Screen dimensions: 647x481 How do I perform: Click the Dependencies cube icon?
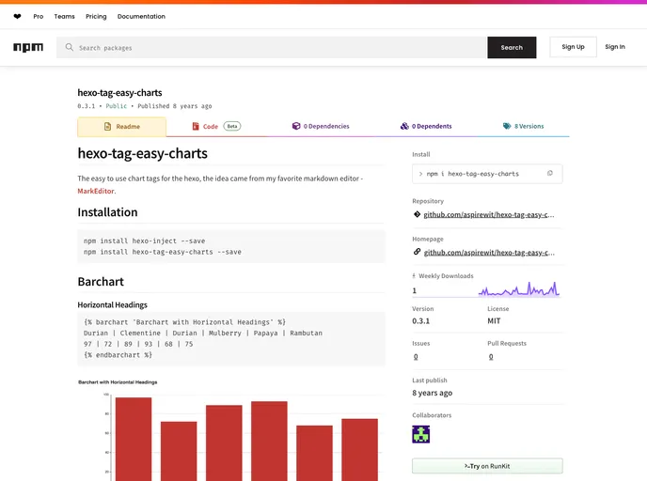click(x=296, y=126)
